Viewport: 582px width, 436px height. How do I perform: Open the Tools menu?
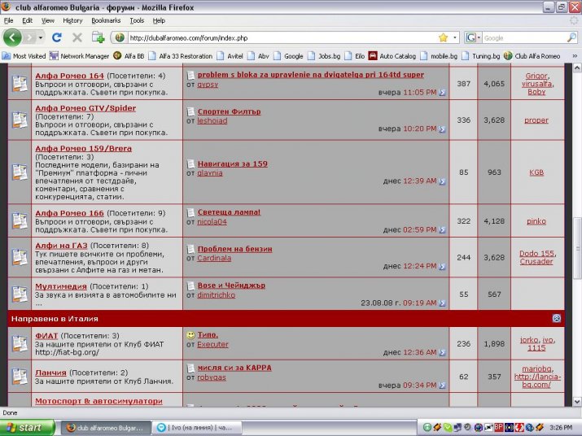[x=137, y=20]
